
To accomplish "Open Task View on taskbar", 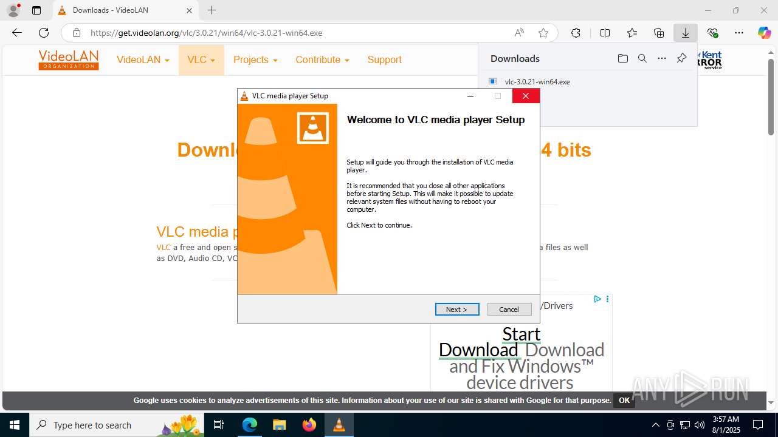I will [x=219, y=425].
